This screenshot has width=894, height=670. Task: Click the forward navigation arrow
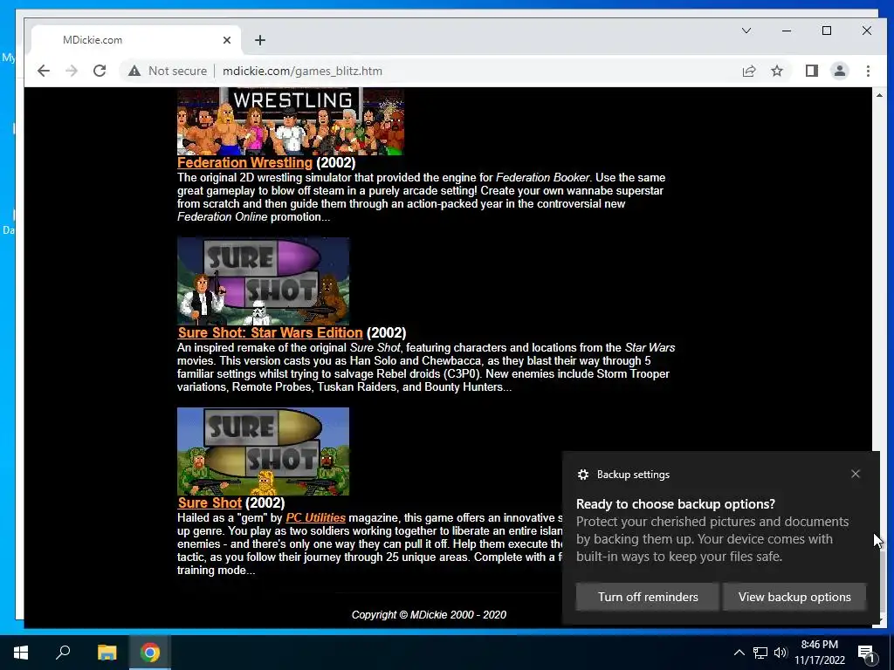point(72,71)
